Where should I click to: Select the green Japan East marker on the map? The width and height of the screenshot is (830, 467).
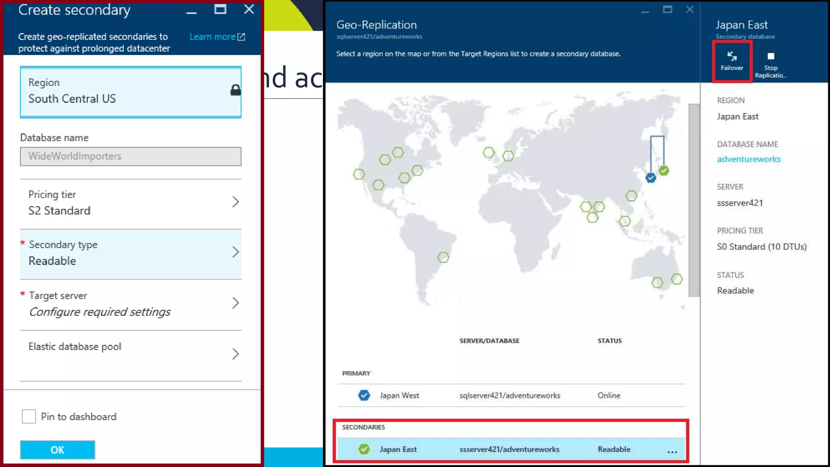tap(664, 171)
